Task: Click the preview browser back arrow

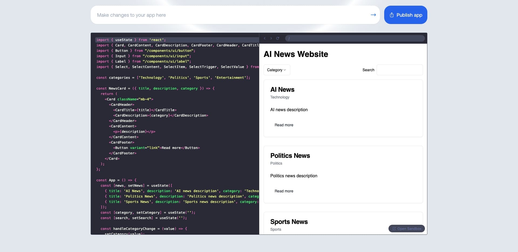Action: (x=265, y=38)
